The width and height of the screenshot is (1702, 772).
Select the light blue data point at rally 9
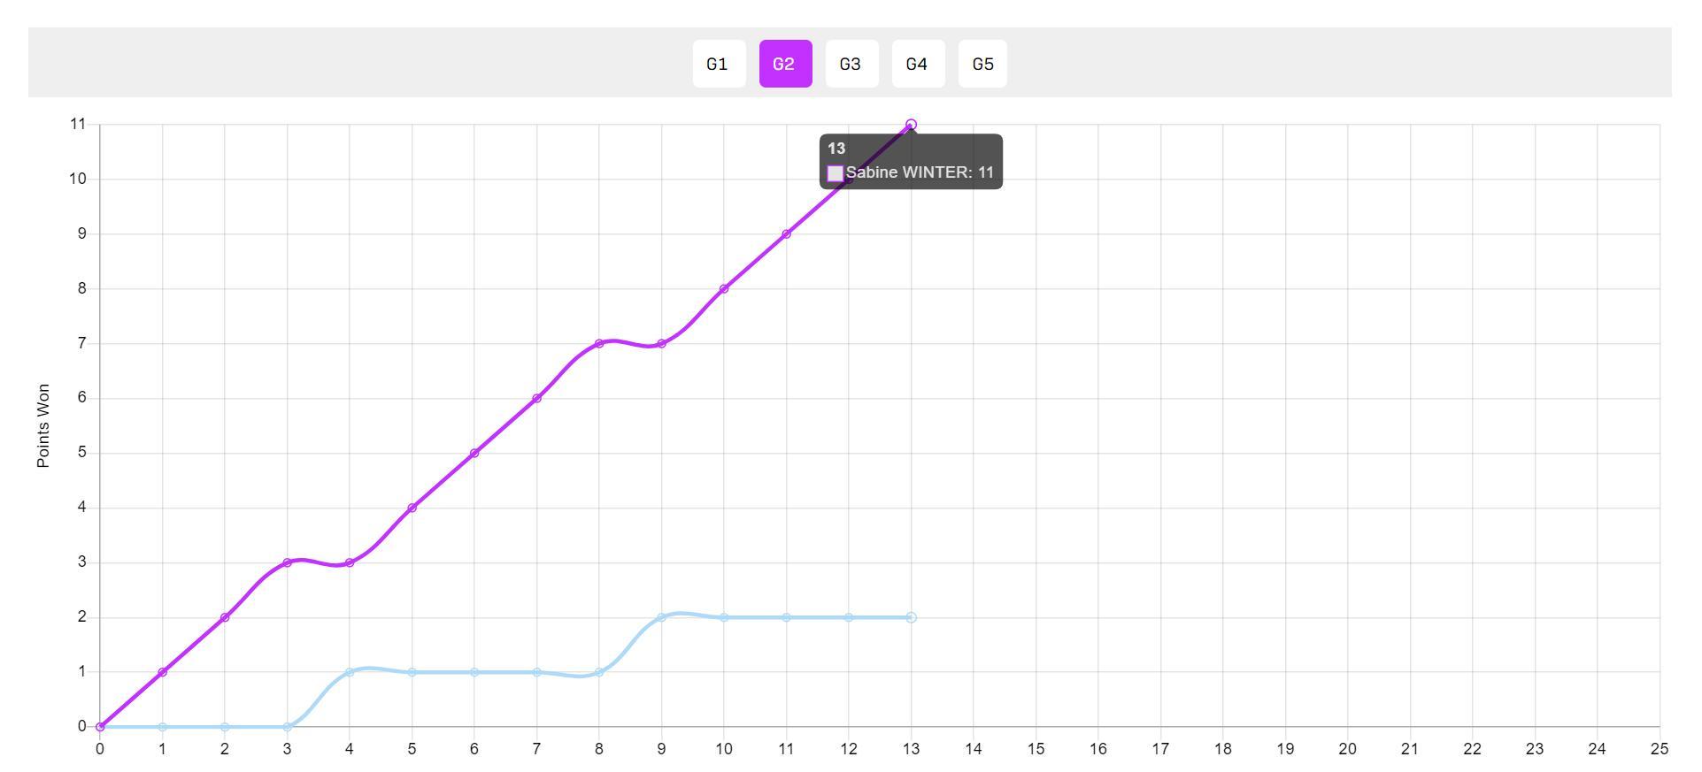pyautogui.click(x=661, y=617)
